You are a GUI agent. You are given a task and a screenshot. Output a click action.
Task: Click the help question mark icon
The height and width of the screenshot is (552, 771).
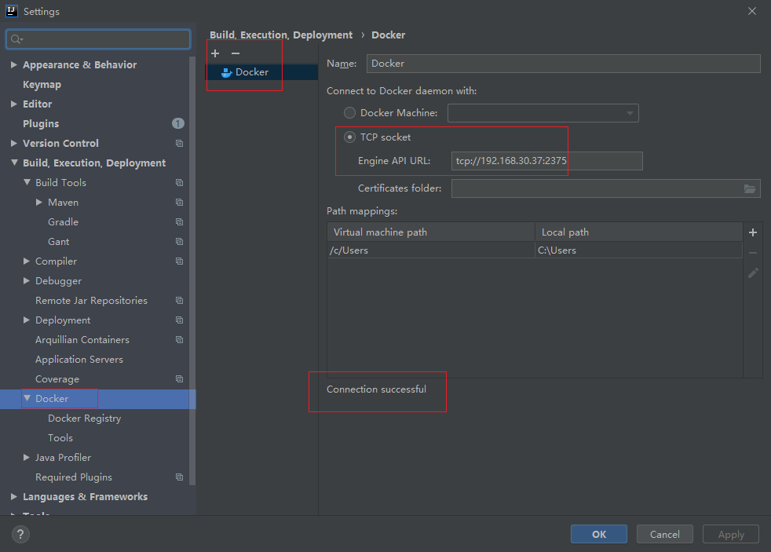(21, 535)
